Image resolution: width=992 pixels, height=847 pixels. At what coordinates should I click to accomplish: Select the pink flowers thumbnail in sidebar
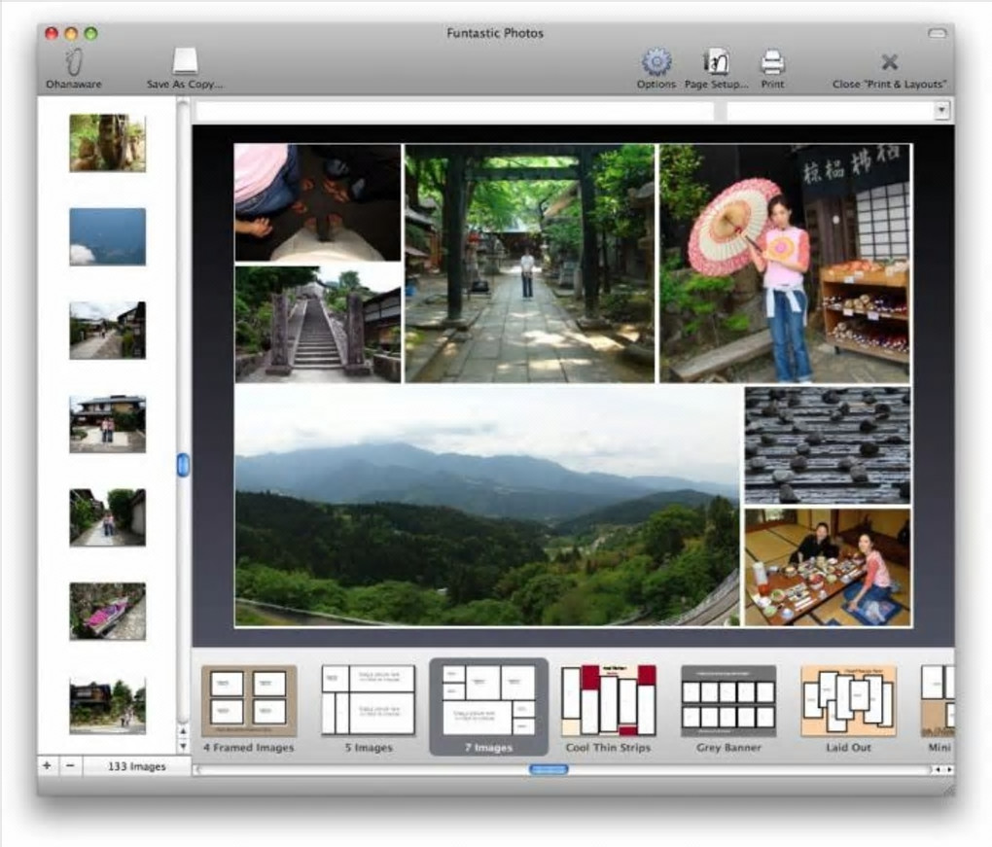pos(108,611)
